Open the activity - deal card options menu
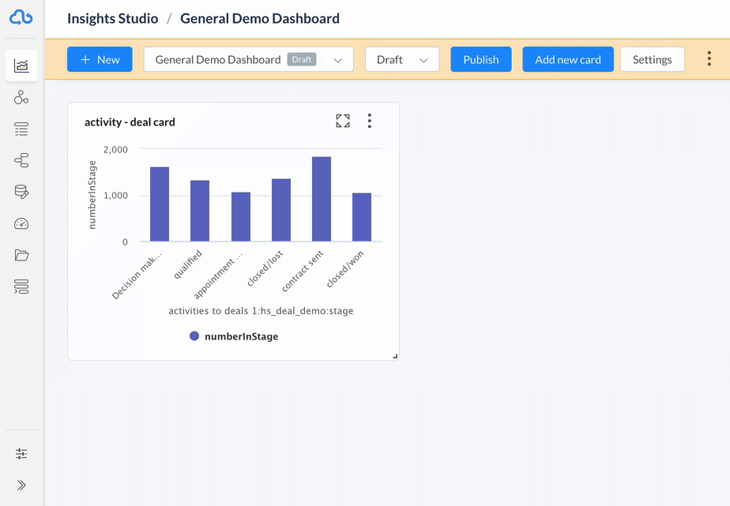730x506 pixels. coord(370,121)
